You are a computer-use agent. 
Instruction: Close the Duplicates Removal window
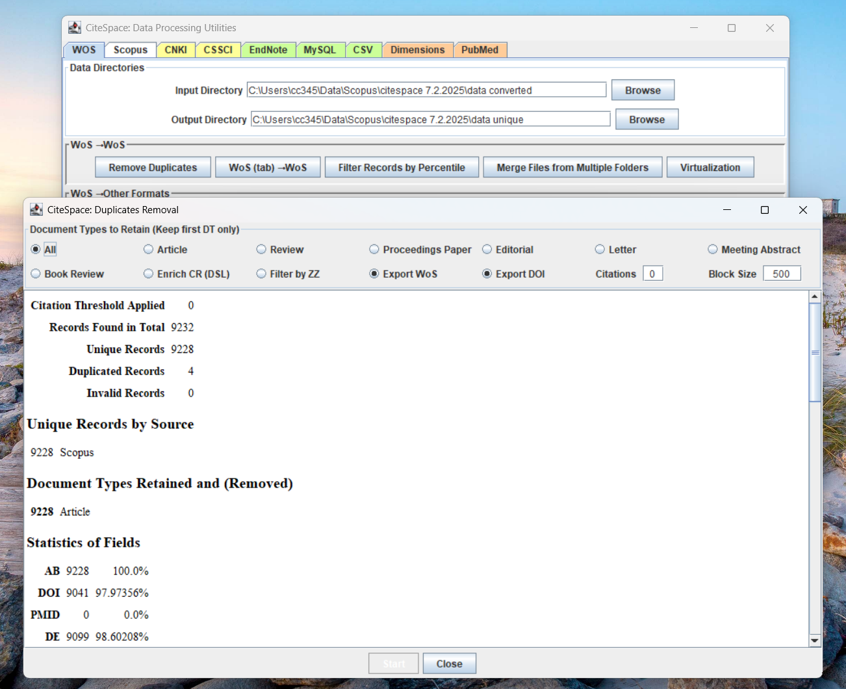coord(802,210)
